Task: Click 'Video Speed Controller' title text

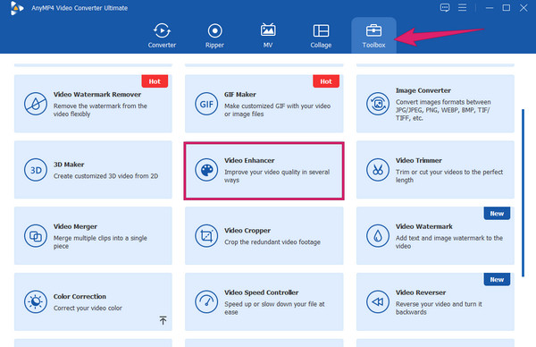Action: (x=261, y=292)
